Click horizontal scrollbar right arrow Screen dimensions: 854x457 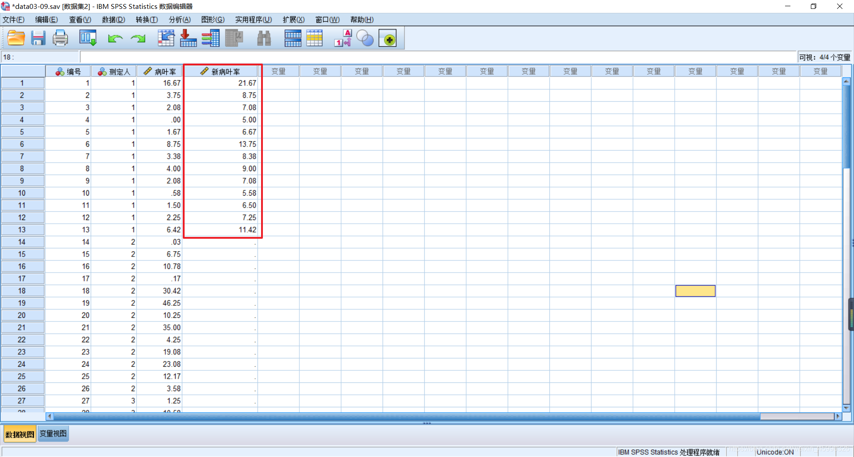coord(838,417)
